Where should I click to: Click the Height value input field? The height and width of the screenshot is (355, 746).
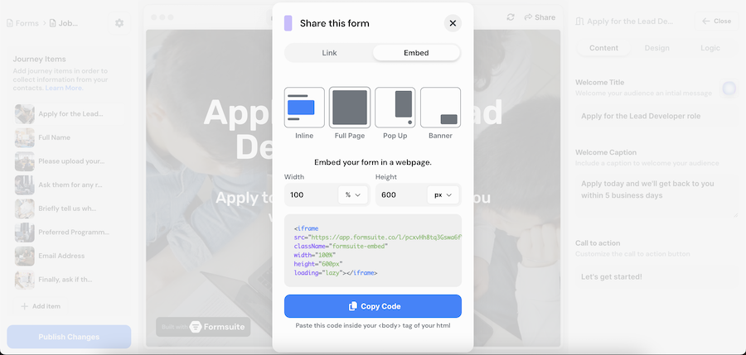(x=400, y=195)
